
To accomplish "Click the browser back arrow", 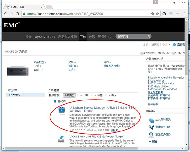I will click(x=6, y=14).
